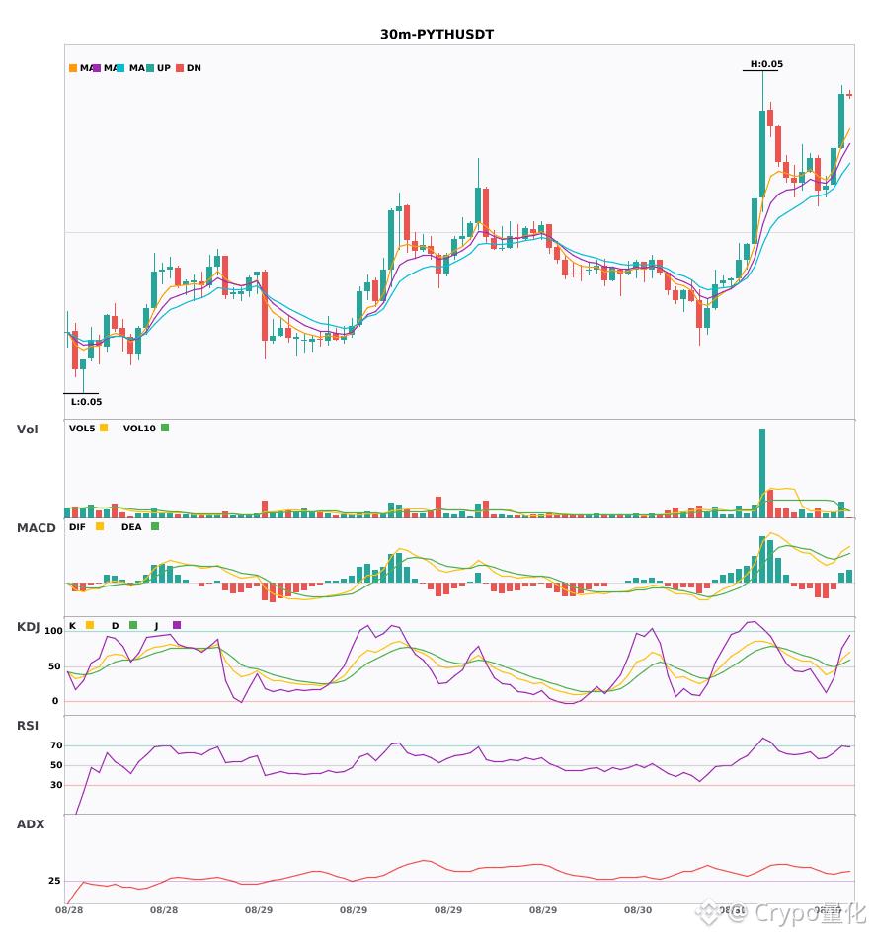Click the teal UP legend swatch
This screenshot has width=874, height=938.
150,68
